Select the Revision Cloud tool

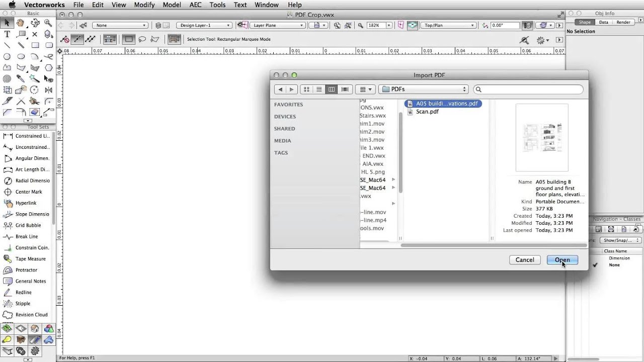coord(26,315)
